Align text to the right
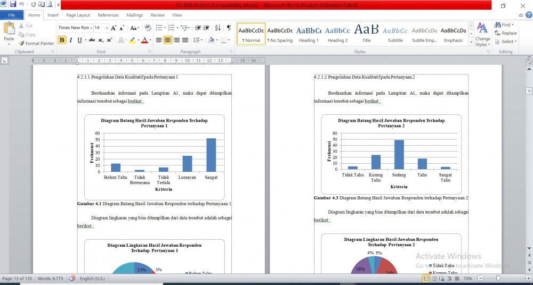Image resolution: width=533 pixels, height=285 pixels. coord(176,40)
